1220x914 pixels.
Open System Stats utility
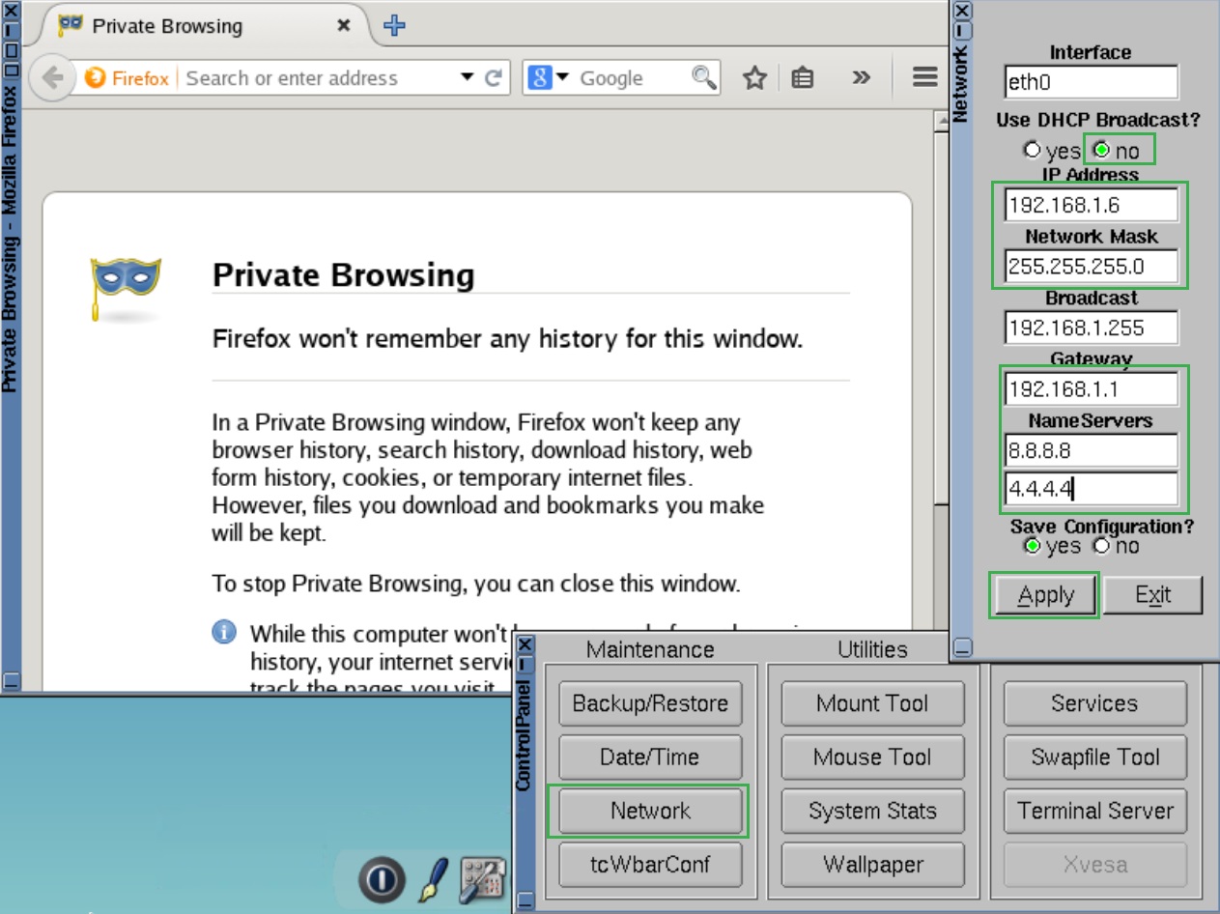pos(872,811)
